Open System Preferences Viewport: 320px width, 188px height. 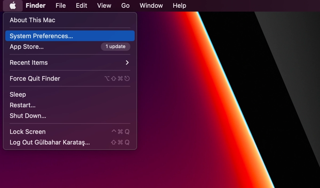coord(41,36)
